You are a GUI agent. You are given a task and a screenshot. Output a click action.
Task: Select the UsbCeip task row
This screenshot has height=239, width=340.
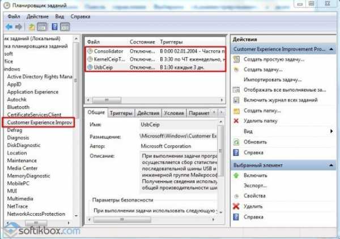155,67
